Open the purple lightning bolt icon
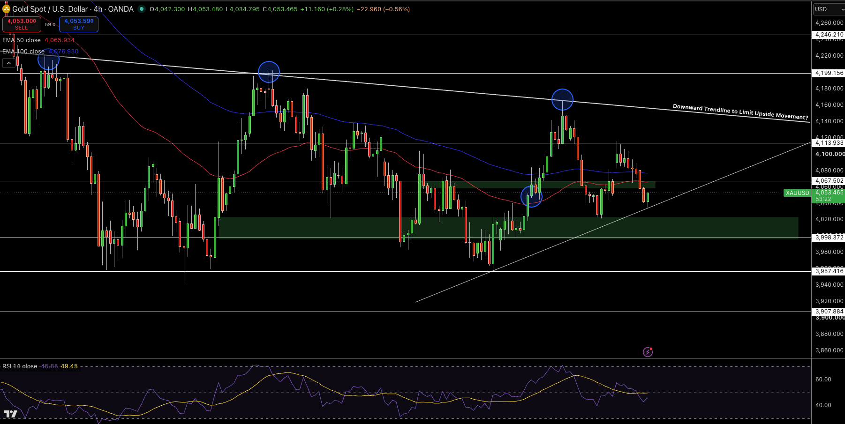This screenshot has width=845, height=424. (x=648, y=352)
